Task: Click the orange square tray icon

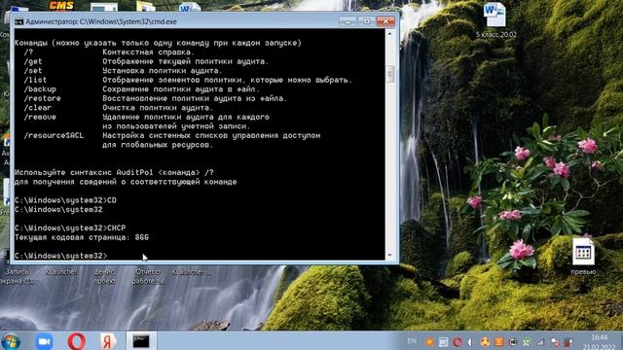Action: coord(499,341)
